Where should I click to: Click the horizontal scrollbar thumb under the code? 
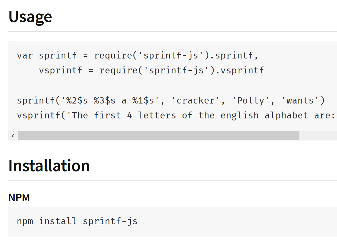point(158,136)
